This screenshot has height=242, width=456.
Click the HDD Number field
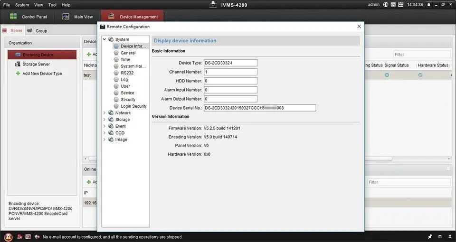pyautogui.click(x=231, y=81)
